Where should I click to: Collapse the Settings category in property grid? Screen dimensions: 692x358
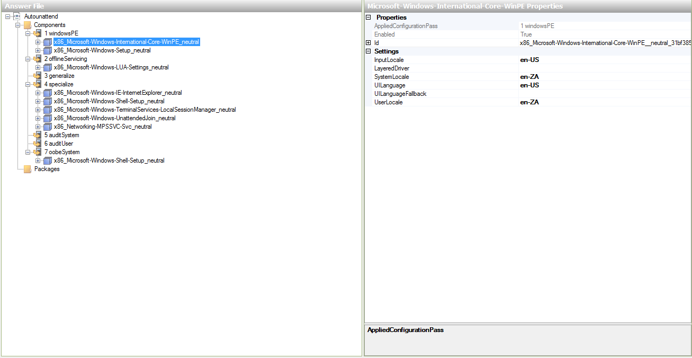point(369,51)
